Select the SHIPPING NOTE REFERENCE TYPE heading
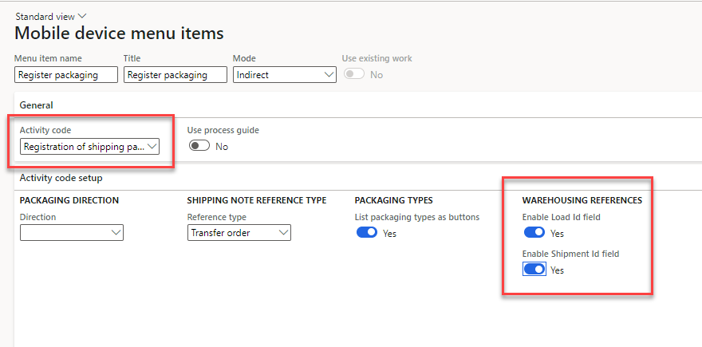 (256, 200)
